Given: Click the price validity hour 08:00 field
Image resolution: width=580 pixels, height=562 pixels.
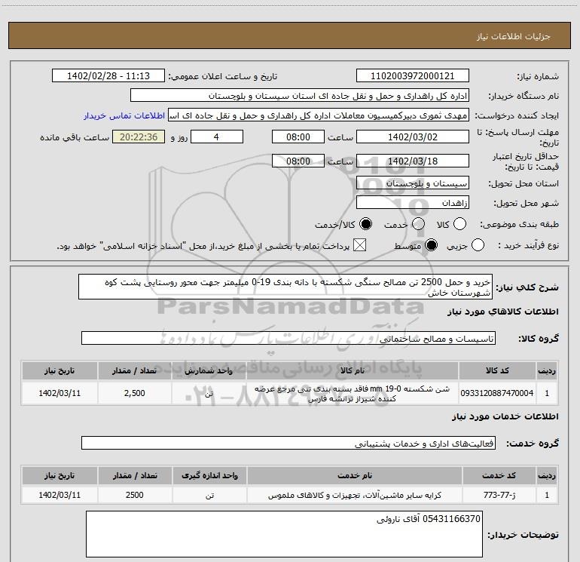Looking at the screenshot, I should [x=298, y=161].
